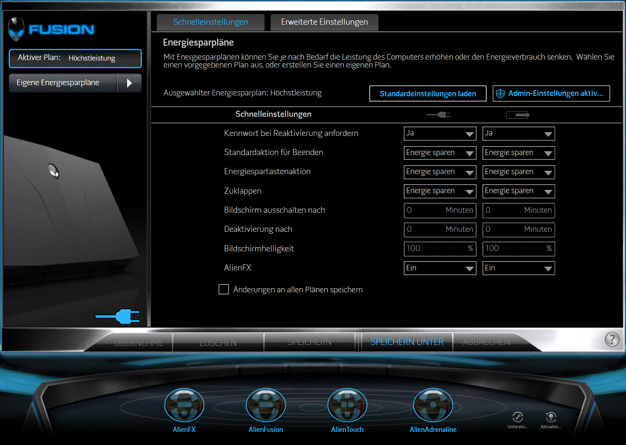This screenshot has height=445, width=626.
Task: Click the 'Schnelleinstellungen' table header text
Action: [273, 115]
